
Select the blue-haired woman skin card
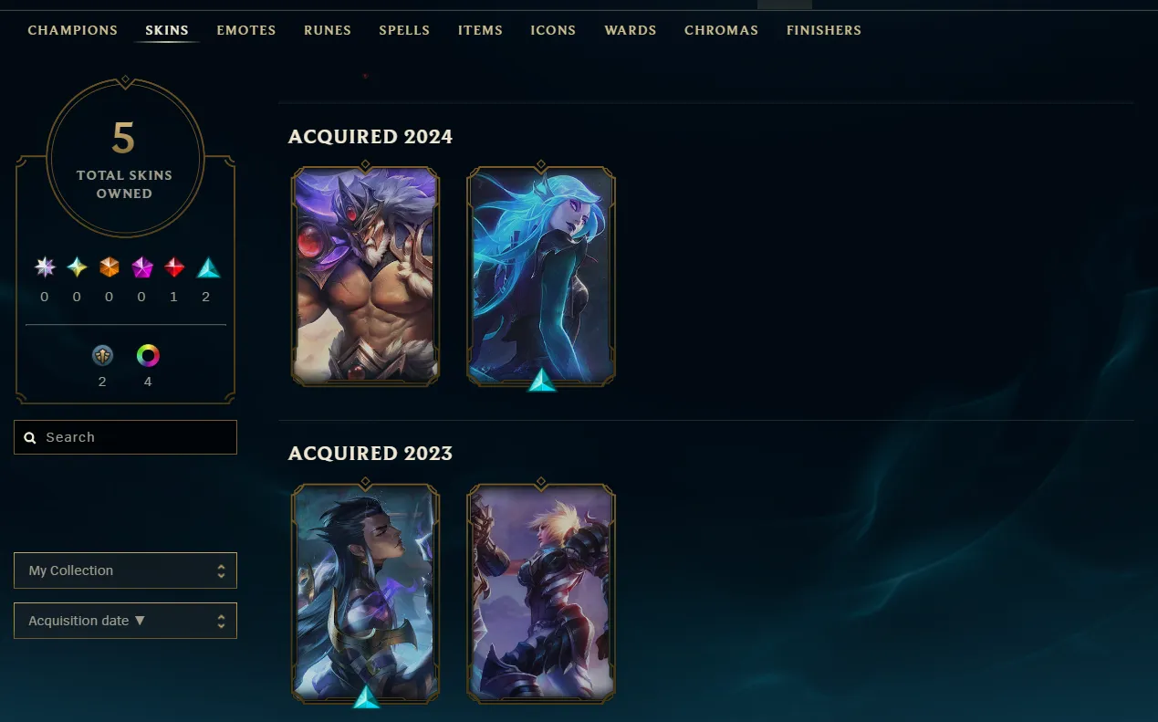[x=541, y=275]
